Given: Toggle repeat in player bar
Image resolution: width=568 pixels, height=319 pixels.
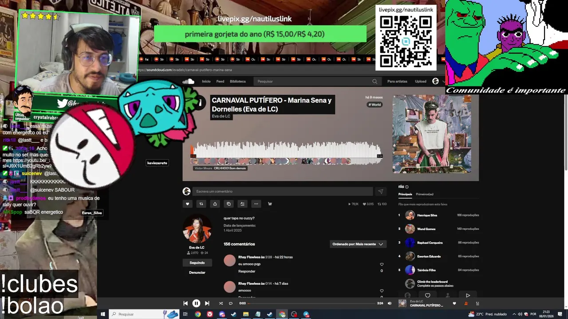Looking at the screenshot, I should coord(231,303).
